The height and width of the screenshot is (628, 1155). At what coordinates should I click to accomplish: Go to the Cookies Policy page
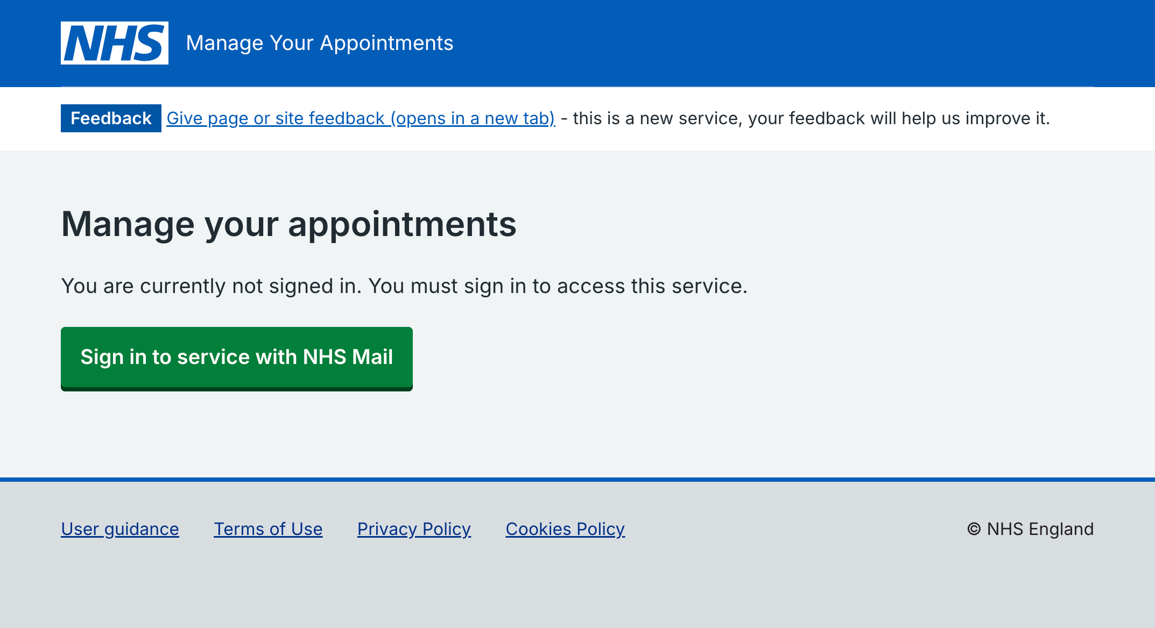(565, 529)
